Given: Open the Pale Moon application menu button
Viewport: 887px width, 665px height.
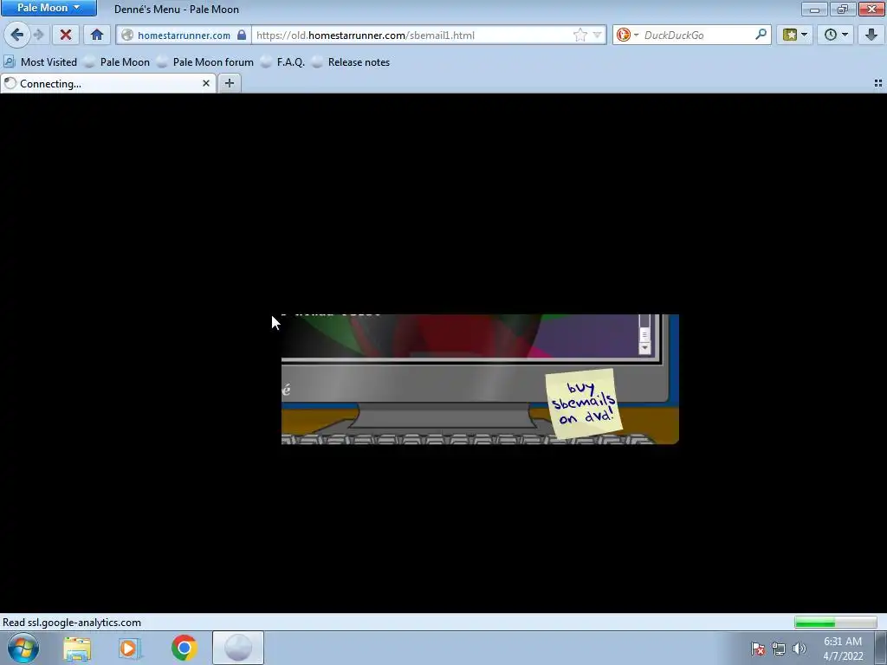Looking at the screenshot, I should (49, 8).
